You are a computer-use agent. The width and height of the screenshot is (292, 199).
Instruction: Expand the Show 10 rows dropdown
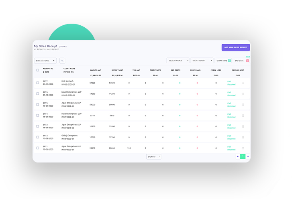tap(153, 157)
